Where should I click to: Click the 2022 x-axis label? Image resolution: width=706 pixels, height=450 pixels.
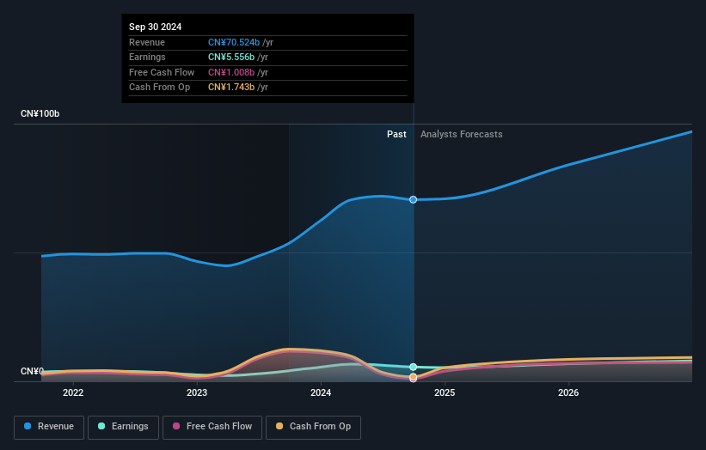pyautogui.click(x=73, y=393)
